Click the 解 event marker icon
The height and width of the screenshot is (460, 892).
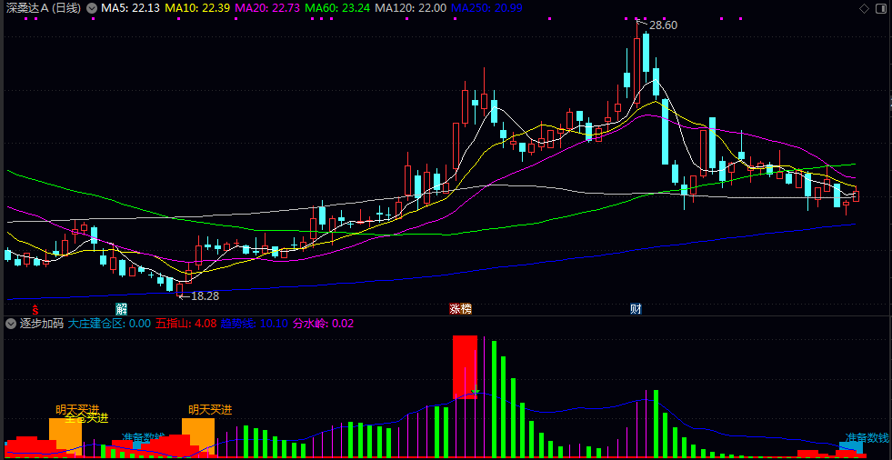(x=121, y=309)
